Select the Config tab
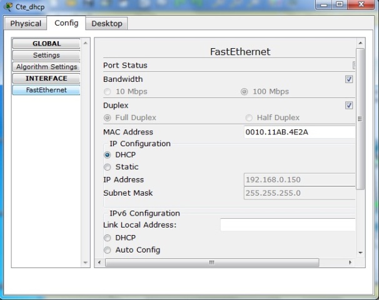The height and width of the screenshot is (300, 379). point(66,23)
